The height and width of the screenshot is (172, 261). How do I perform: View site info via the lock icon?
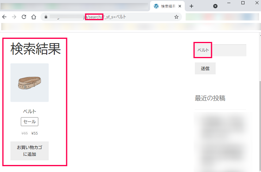[46, 17]
